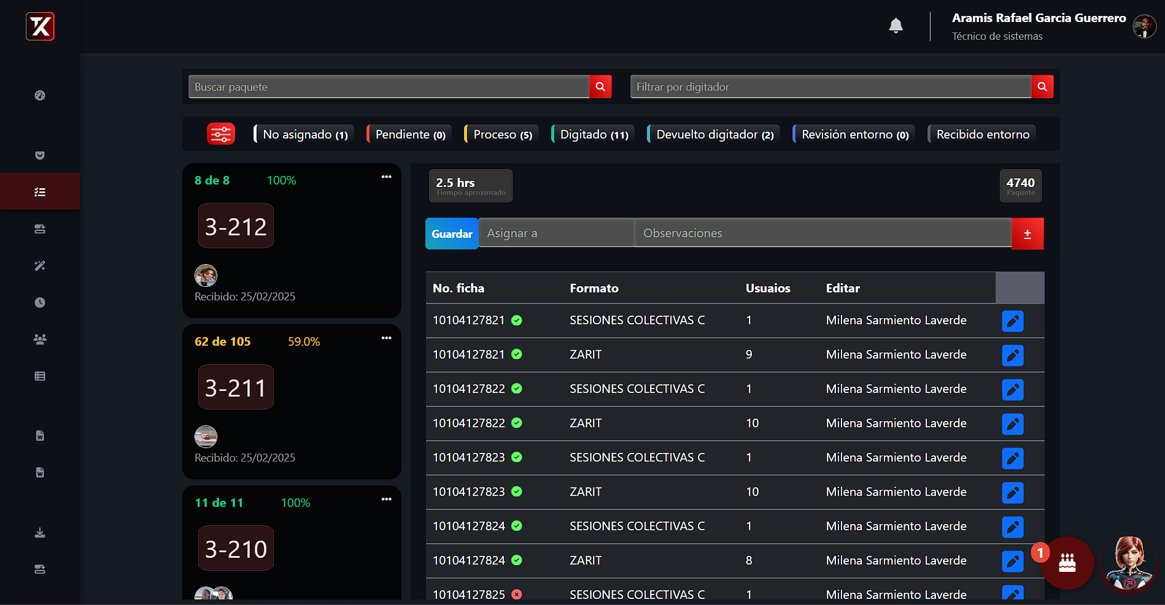
Task: Click the search icon beside Buscar paquete
Action: click(600, 87)
